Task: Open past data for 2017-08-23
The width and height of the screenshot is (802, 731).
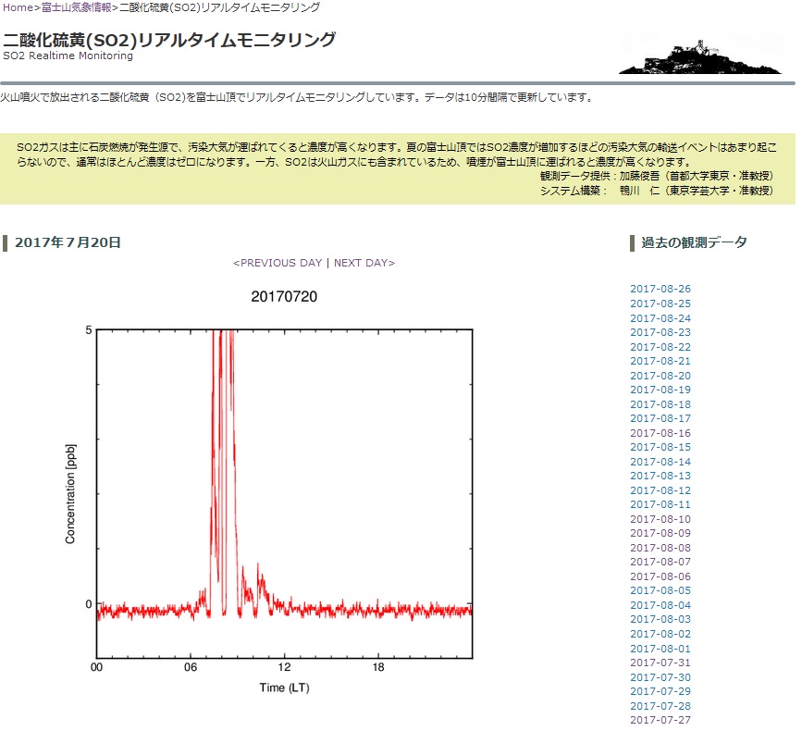Action: coord(660,332)
